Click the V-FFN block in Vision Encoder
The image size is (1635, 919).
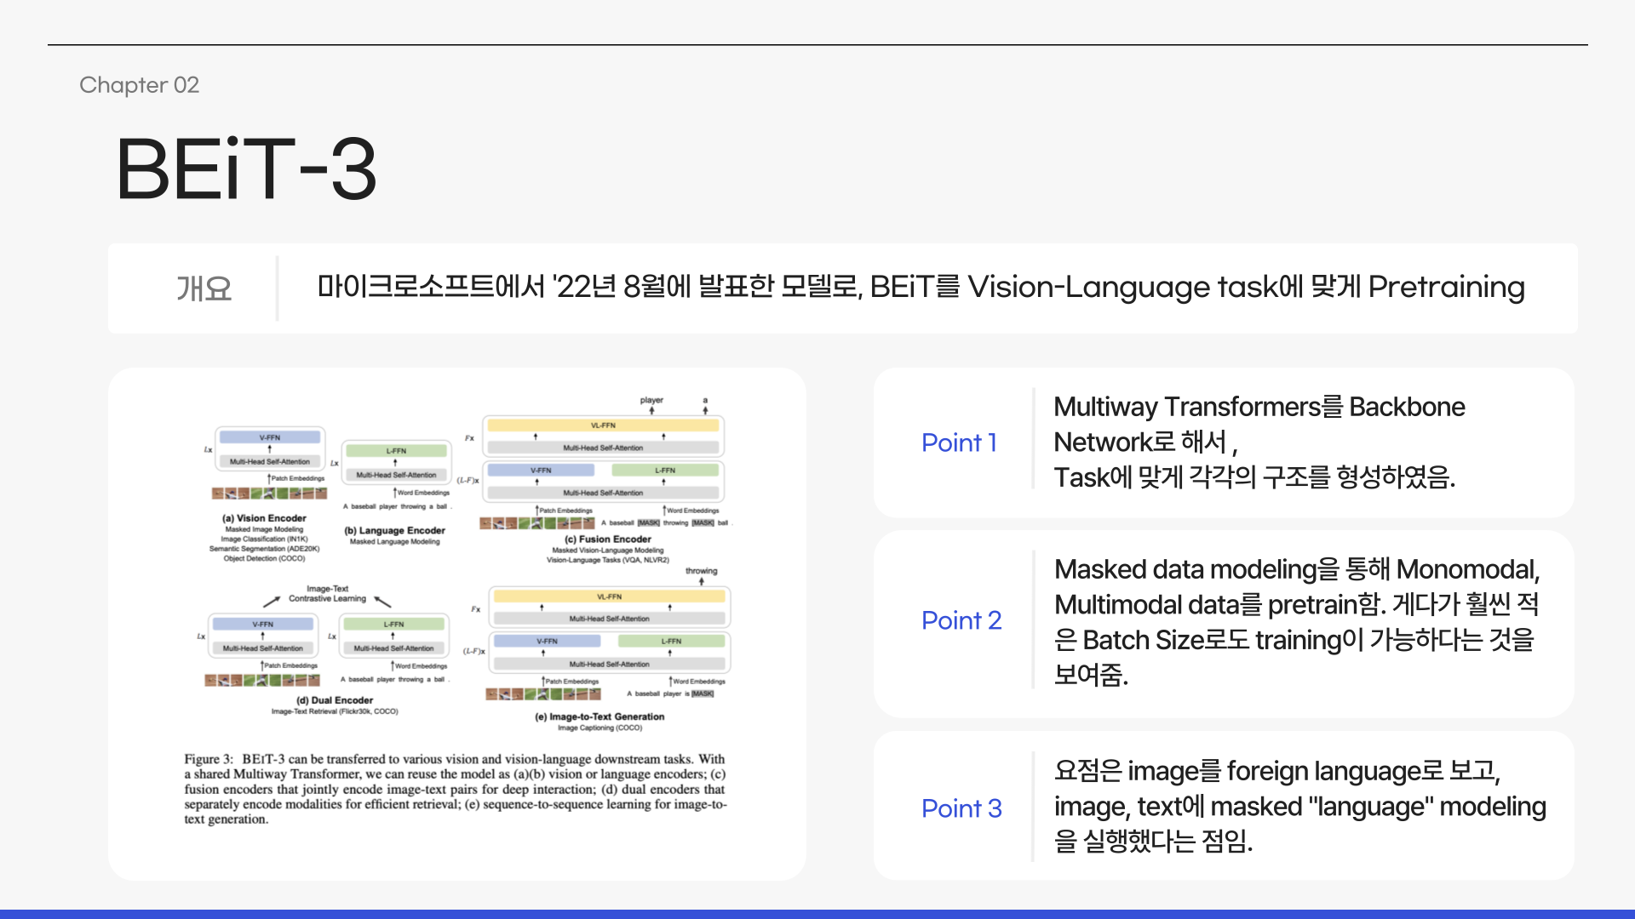(x=269, y=437)
